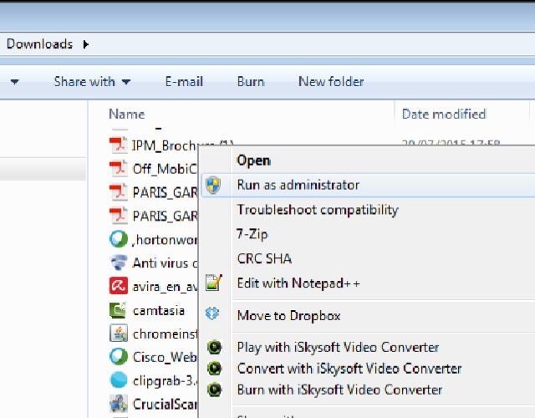This screenshot has height=418, width=535.
Task: Click the hortonworks file icon
Action: (119, 239)
